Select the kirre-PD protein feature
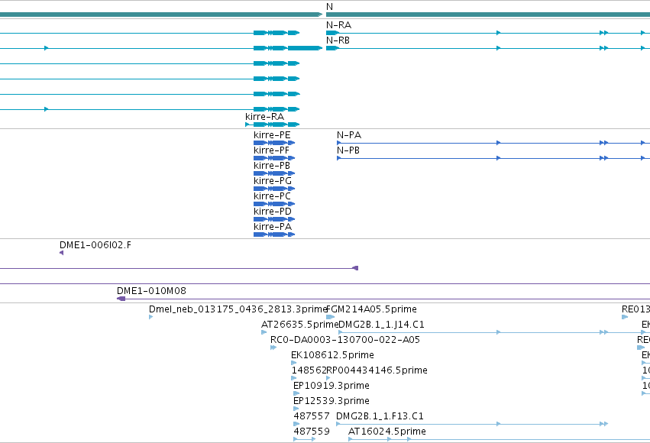The image size is (650, 443). coord(274,220)
